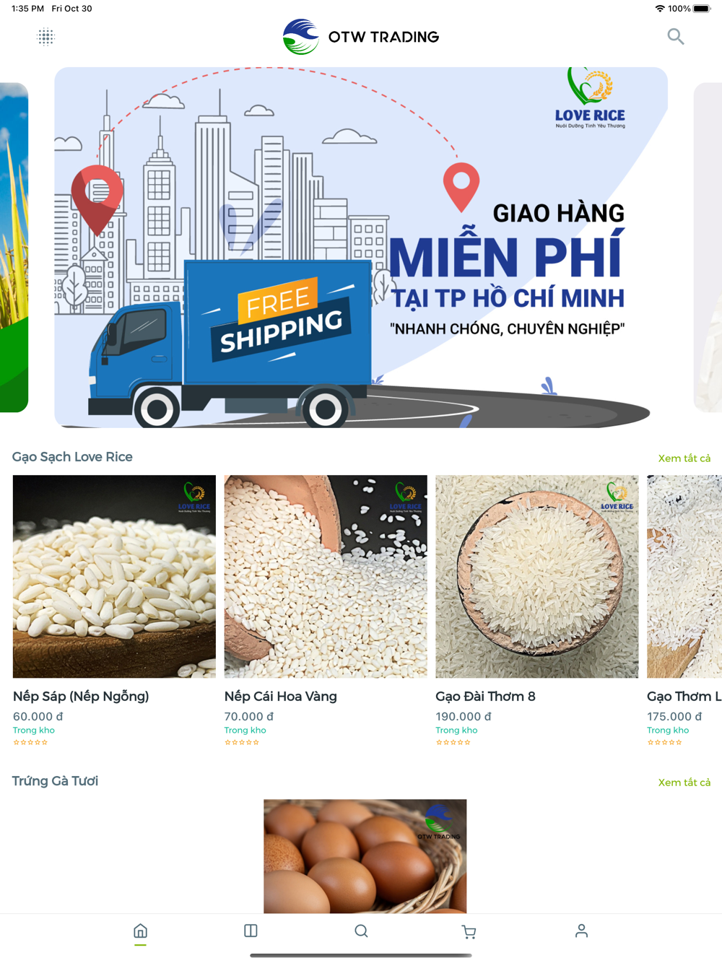Open the user profile icon
This screenshot has width=722, height=963.
(581, 931)
